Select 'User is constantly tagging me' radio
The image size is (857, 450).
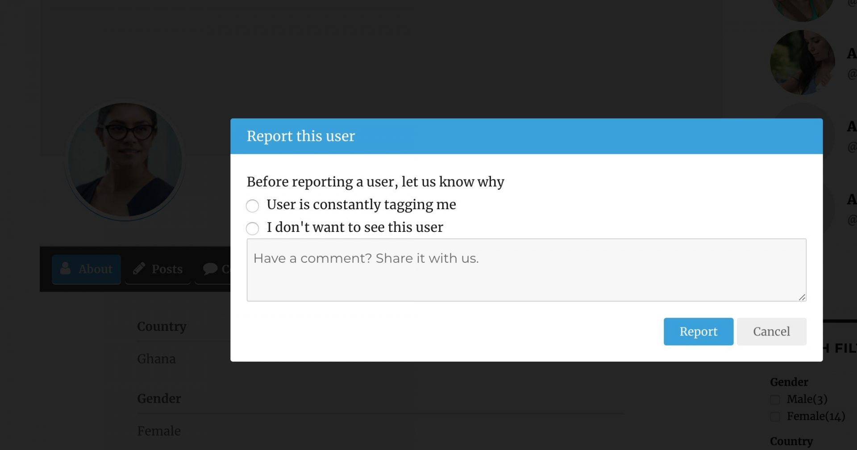252,206
